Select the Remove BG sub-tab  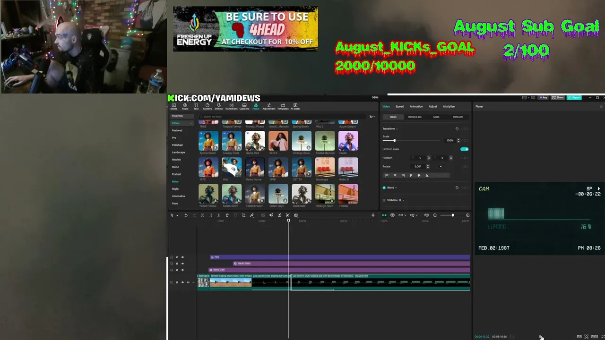(415, 117)
